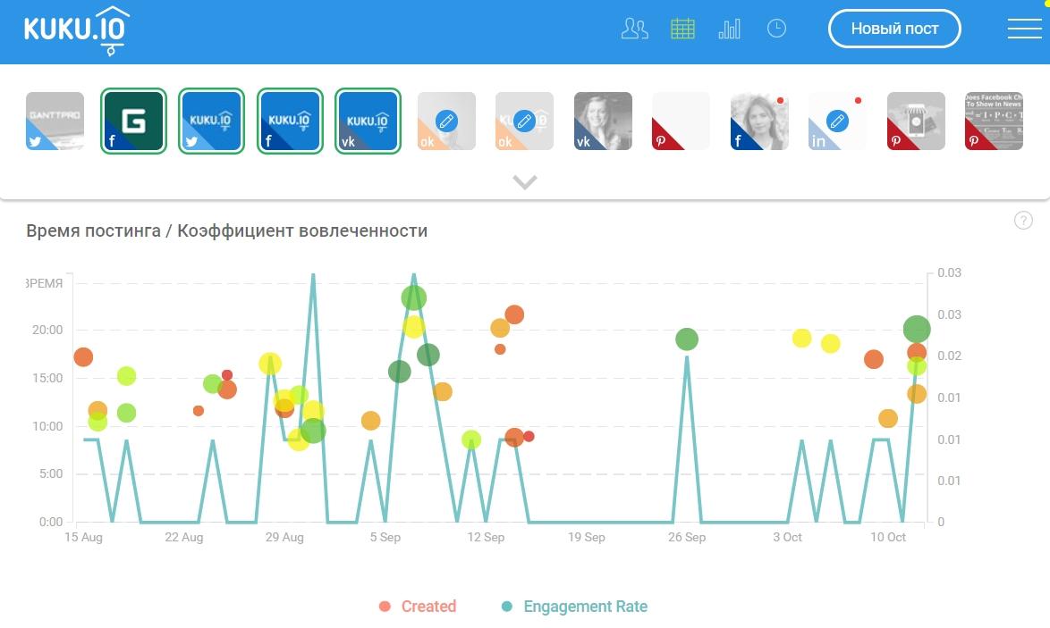The width and height of the screenshot is (1050, 628).
Task: Click the KUKU.IO logo
Action: pyautogui.click(x=77, y=29)
